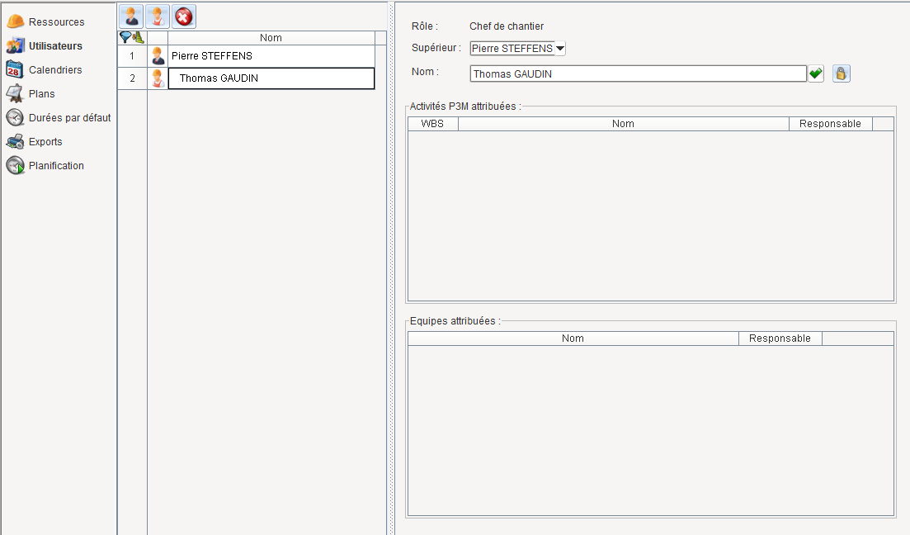
Task: Open the Exports section
Action: 45,142
